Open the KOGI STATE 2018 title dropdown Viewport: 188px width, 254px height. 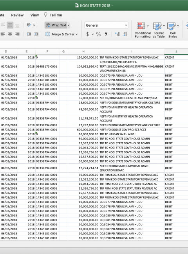coord(112,5)
